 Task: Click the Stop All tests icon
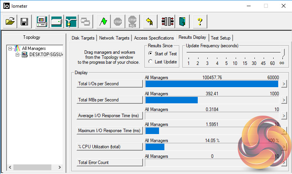click(x=133, y=22)
